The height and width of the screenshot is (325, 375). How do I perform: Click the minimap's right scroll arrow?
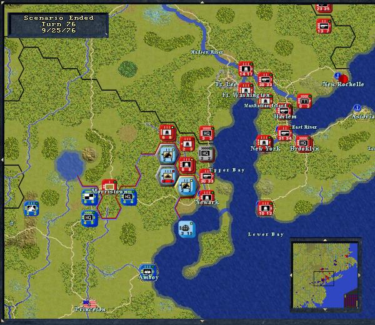coord(359,275)
